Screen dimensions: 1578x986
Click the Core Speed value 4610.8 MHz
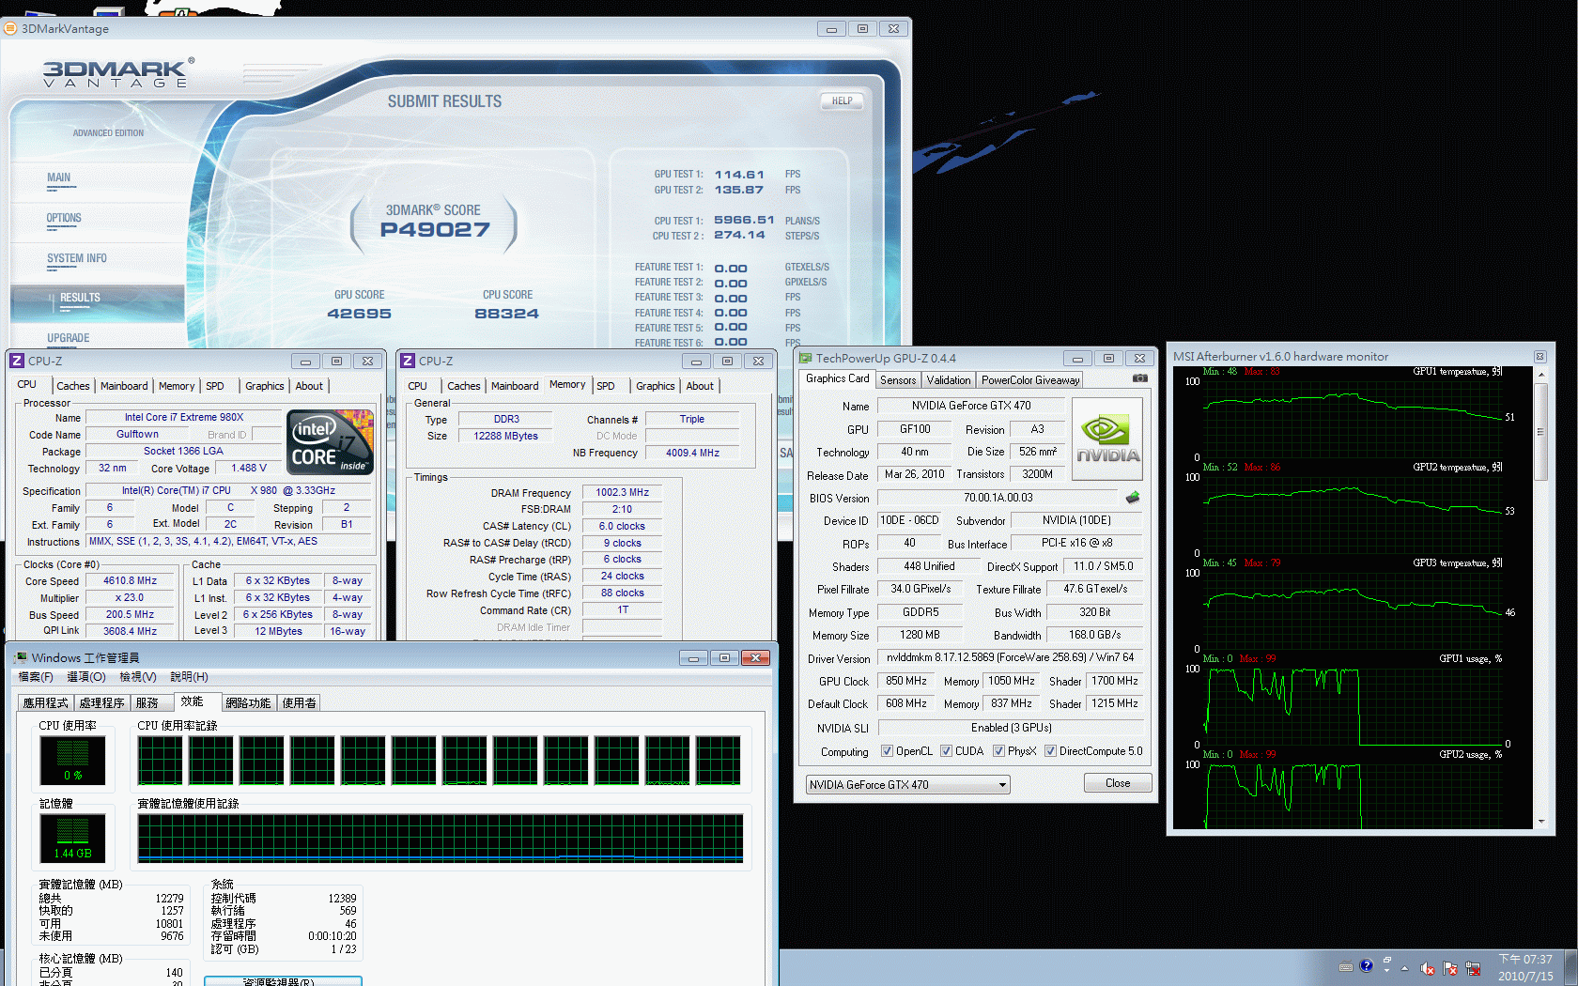point(131,581)
